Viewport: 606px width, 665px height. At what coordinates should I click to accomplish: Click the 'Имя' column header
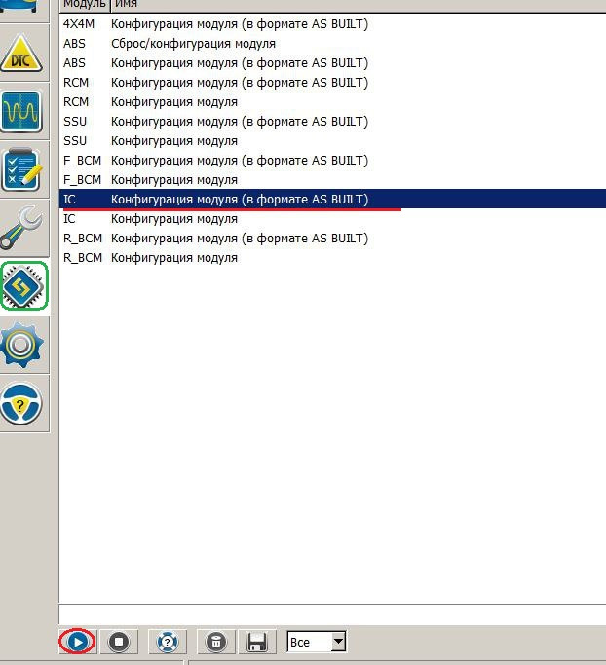359,5
